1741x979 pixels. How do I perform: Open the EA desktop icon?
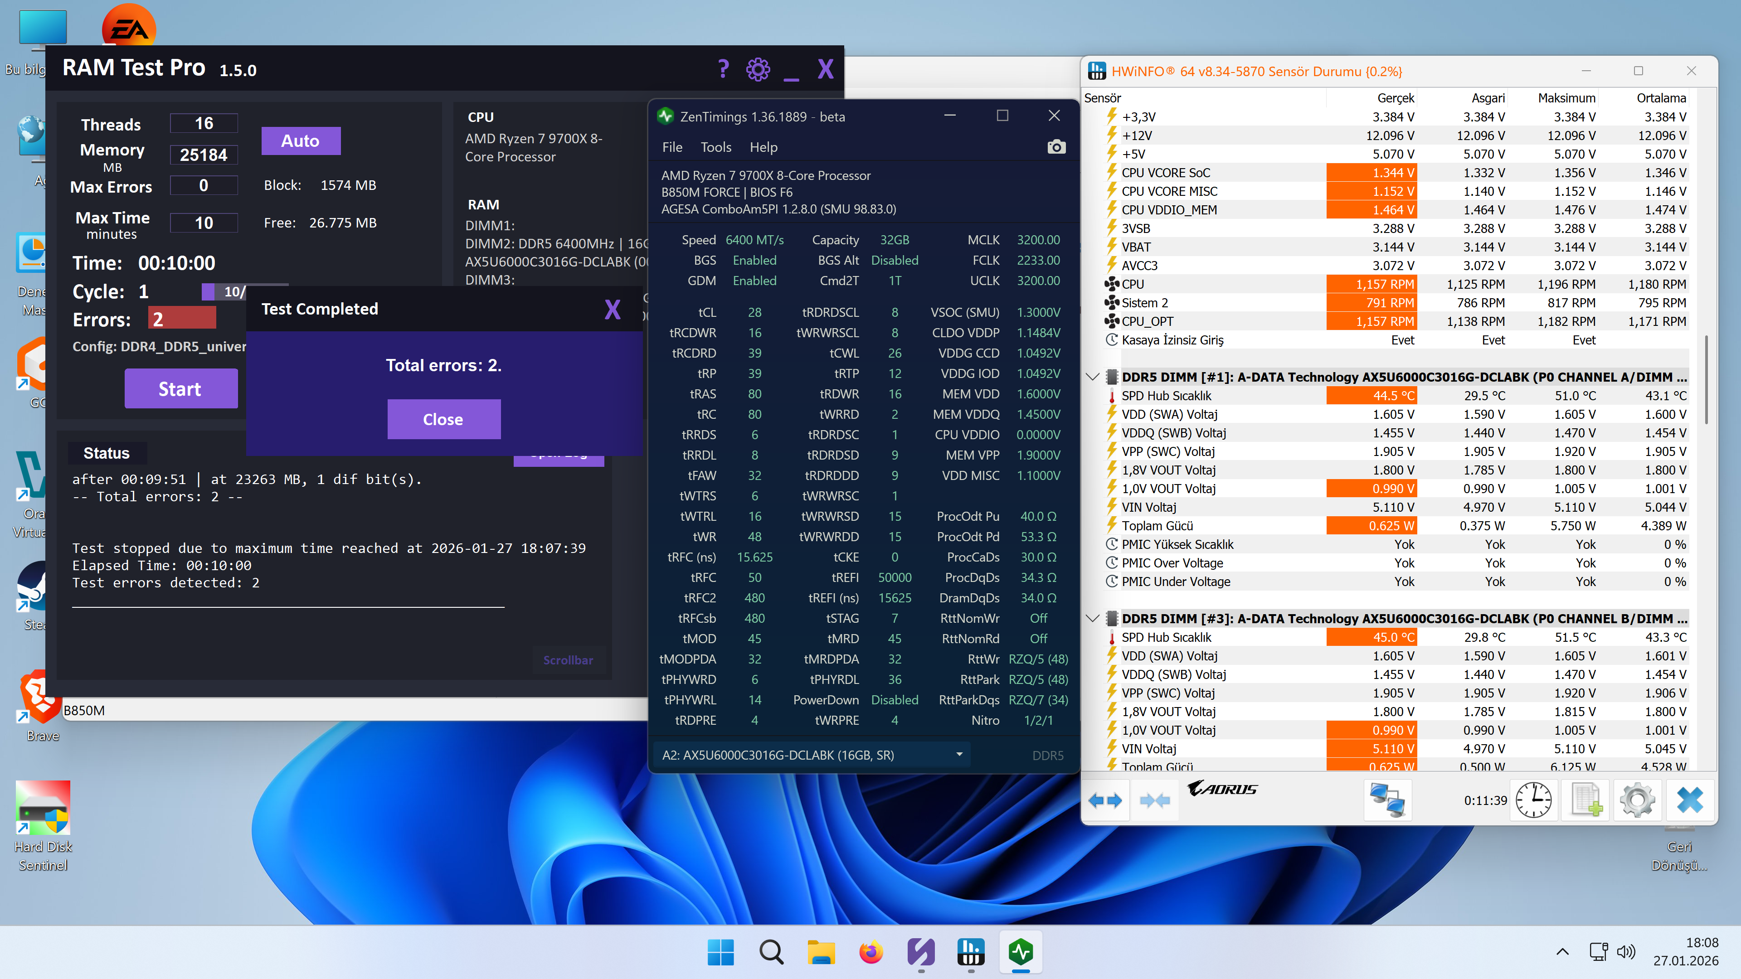(x=129, y=26)
